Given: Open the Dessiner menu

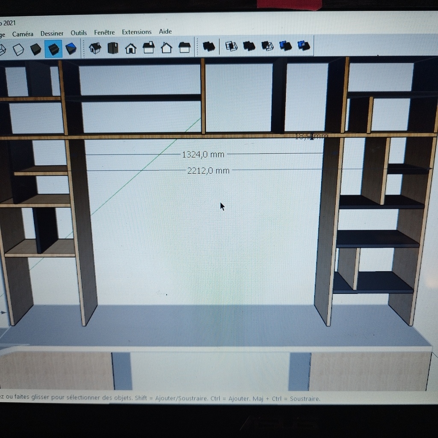Looking at the screenshot, I should click(x=52, y=33).
